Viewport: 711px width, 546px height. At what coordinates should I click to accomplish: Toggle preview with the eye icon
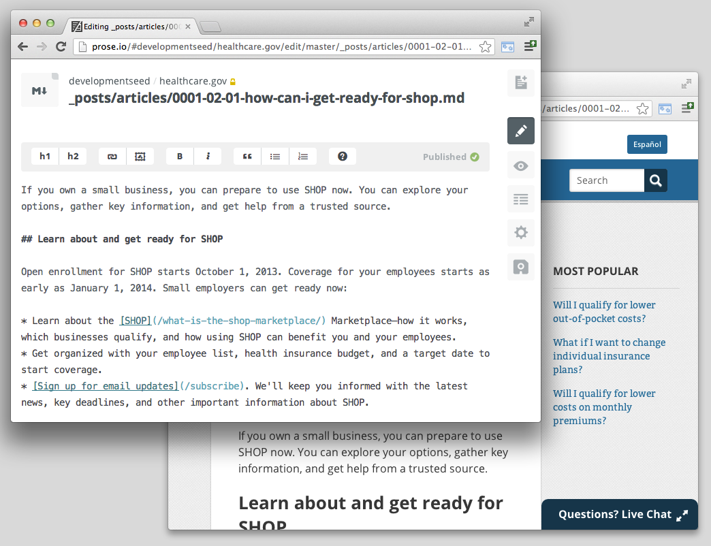521,165
